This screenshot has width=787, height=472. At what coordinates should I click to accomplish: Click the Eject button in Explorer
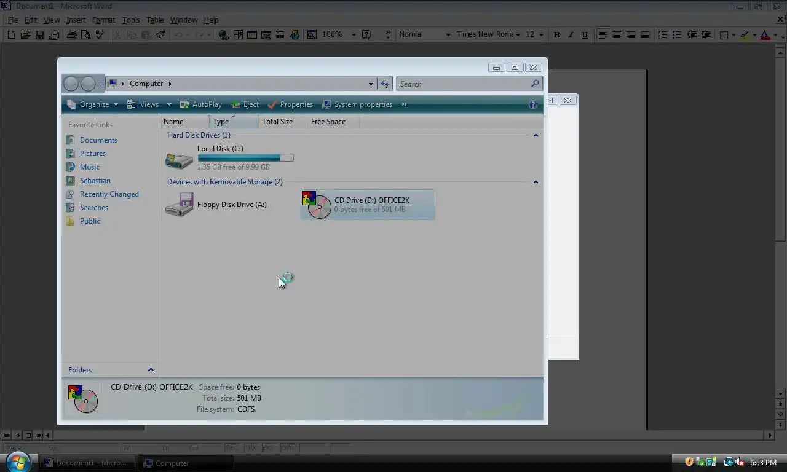click(245, 104)
